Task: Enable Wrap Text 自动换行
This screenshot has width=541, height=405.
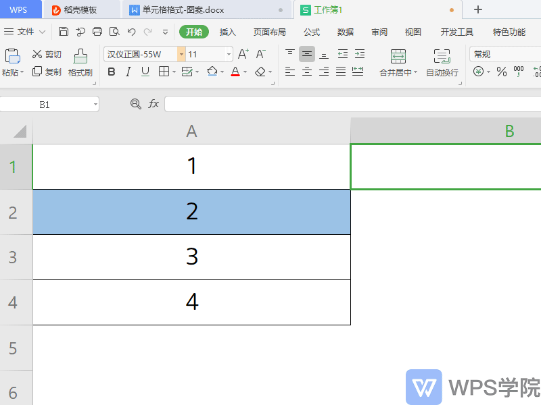Action: point(442,63)
